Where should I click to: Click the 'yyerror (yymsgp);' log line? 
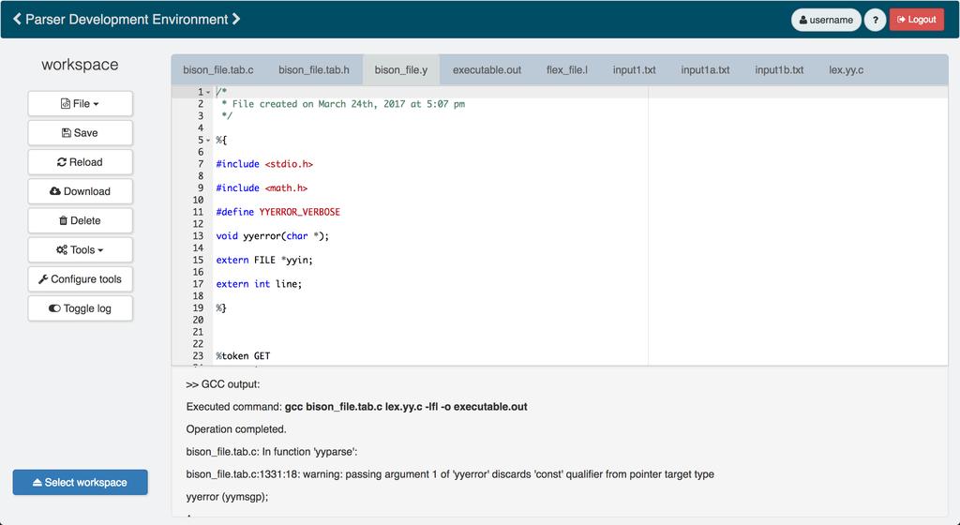(x=227, y=497)
